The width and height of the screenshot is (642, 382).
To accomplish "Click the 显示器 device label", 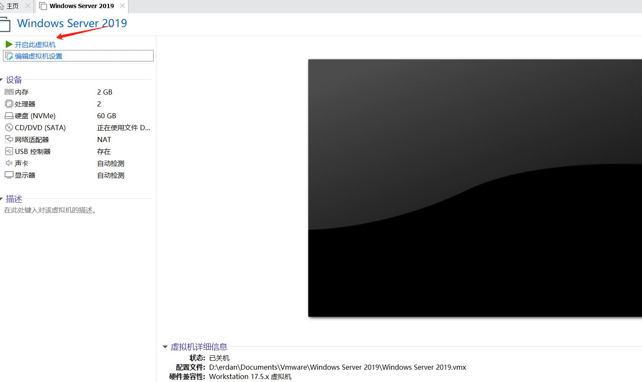I will pyautogui.click(x=25, y=175).
